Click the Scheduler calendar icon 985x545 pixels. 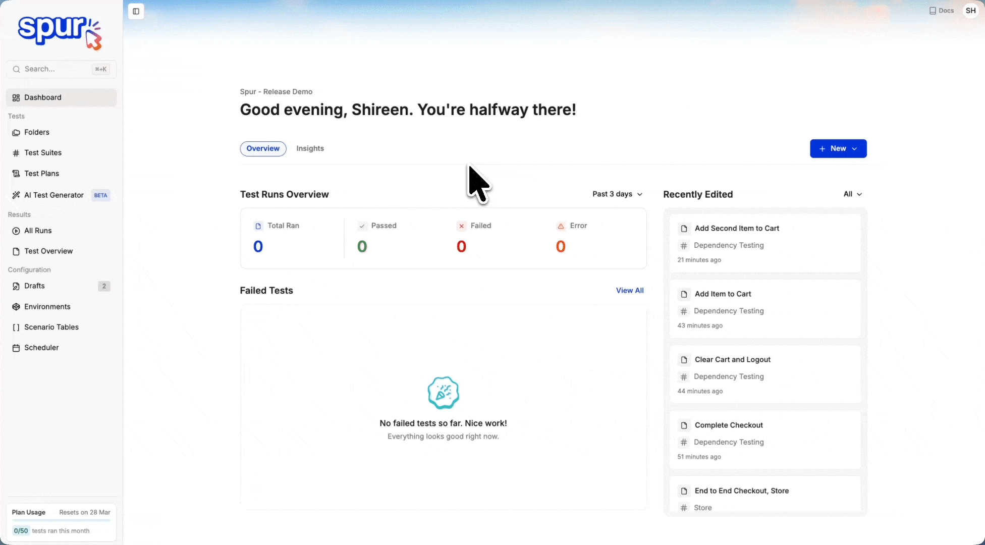point(16,348)
